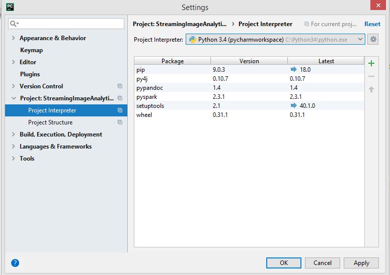Collapse the Project: StreamingImageAnalyti section
The width and height of the screenshot is (390, 275).
tap(14, 98)
